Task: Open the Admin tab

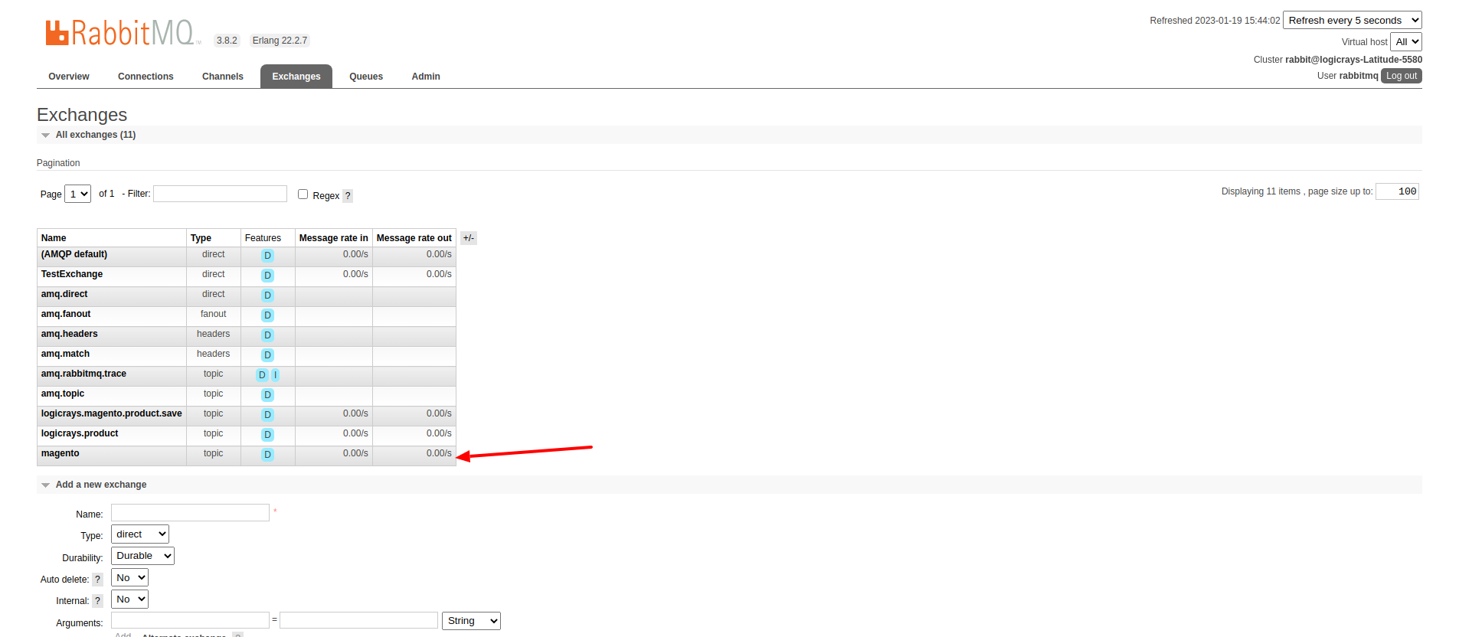Action: [426, 77]
